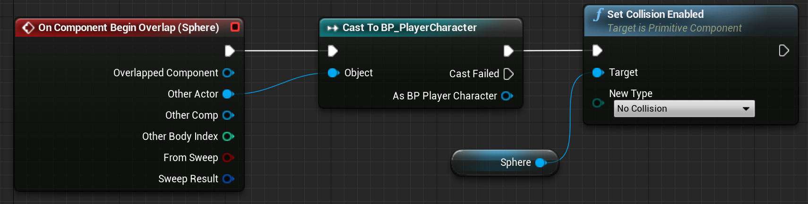Click the Cast Failed execution pin

pos(508,74)
